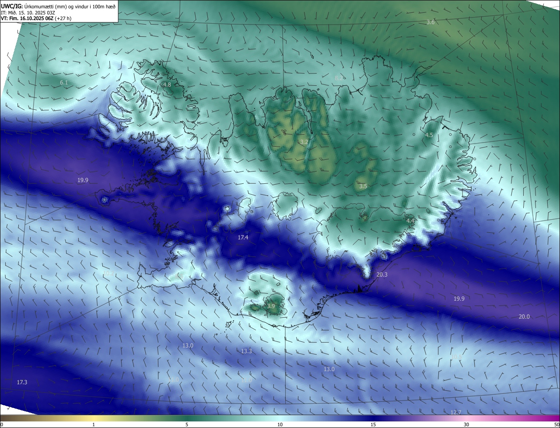Click the 4.5 value label on the map
The height and width of the screenshot is (428, 560).
(429, 135)
